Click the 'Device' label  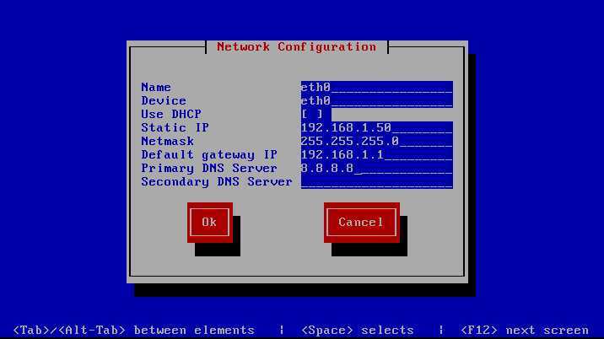click(x=164, y=100)
